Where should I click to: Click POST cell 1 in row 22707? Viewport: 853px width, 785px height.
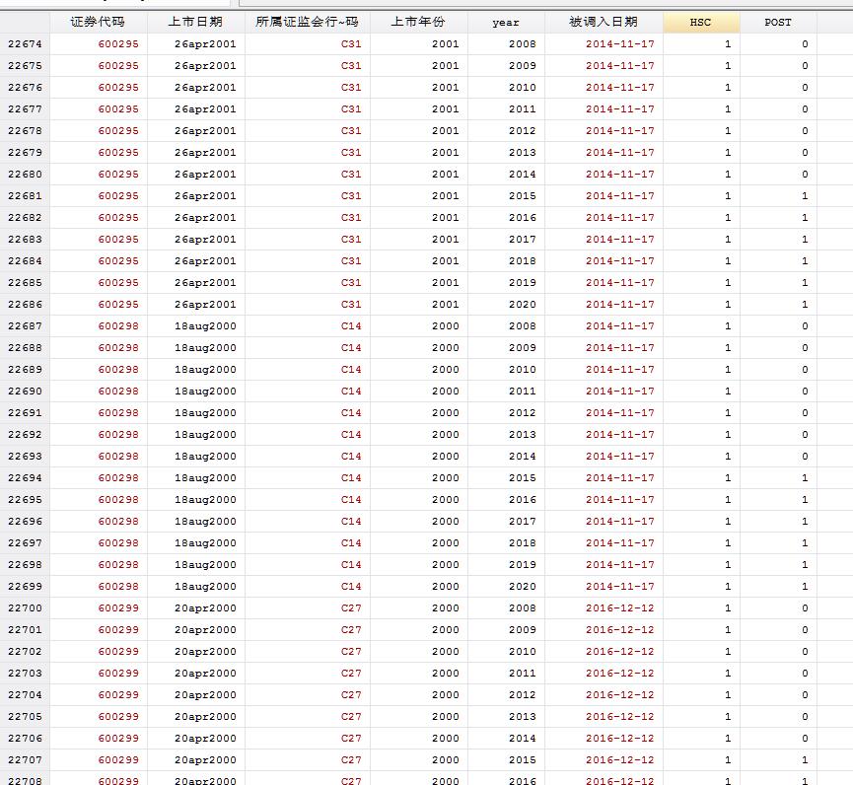click(x=778, y=760)
